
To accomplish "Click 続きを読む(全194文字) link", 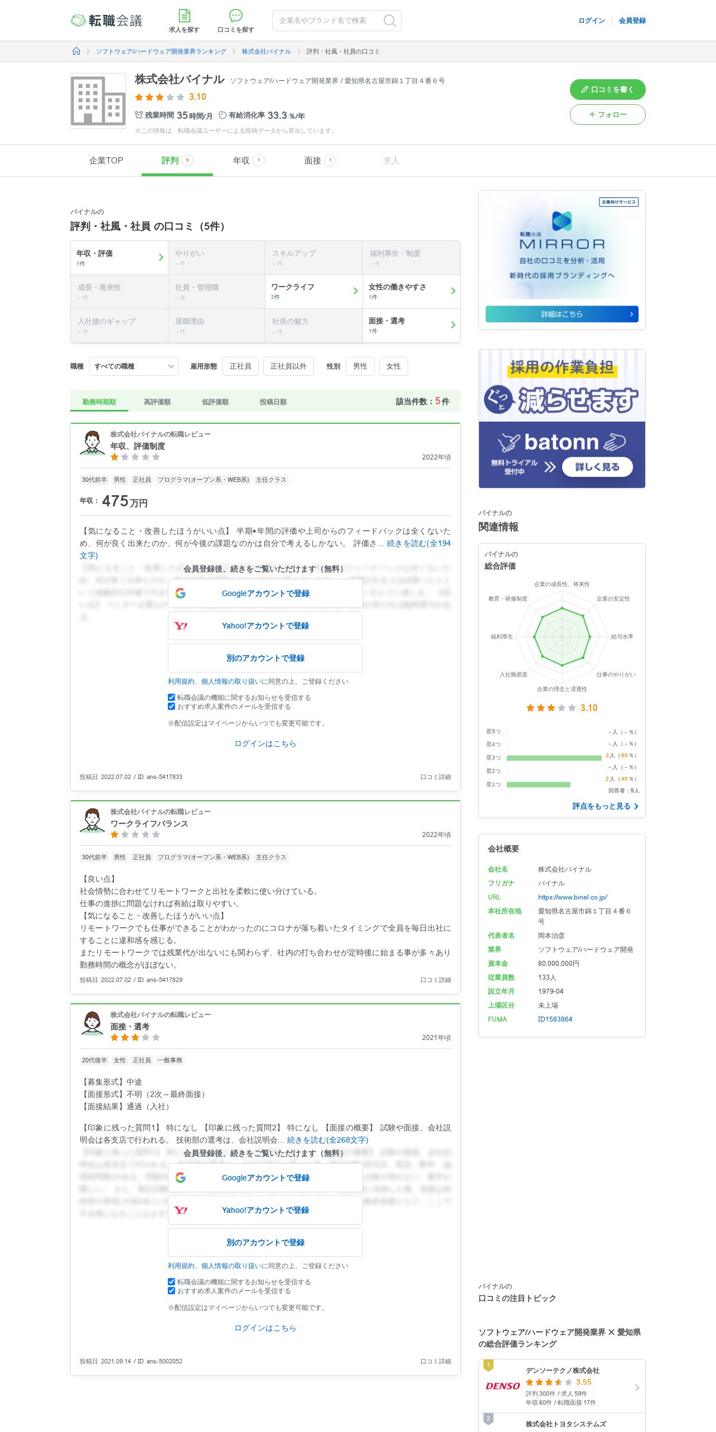I will pos(419,543).
